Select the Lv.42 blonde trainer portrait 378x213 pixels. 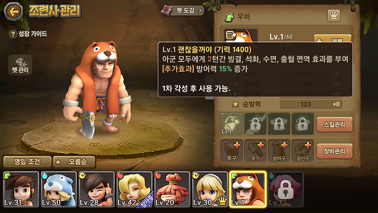(134, 189)
